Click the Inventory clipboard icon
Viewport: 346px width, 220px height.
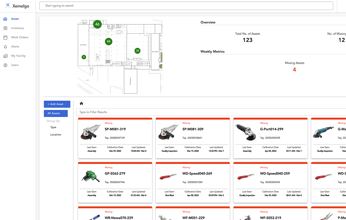5,28
